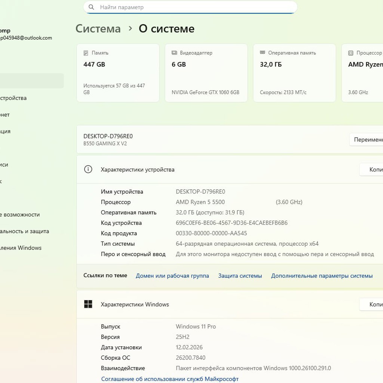This screenshot has height=383, width=383.
Task: Click the Код устройства GUID value
Action: point(232,223)
